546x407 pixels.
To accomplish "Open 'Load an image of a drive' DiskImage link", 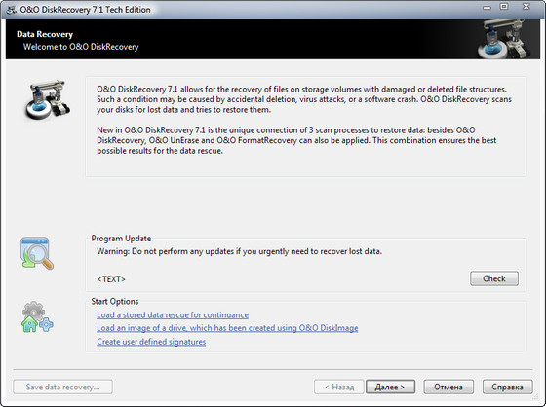I will click(x=227, y=328).
